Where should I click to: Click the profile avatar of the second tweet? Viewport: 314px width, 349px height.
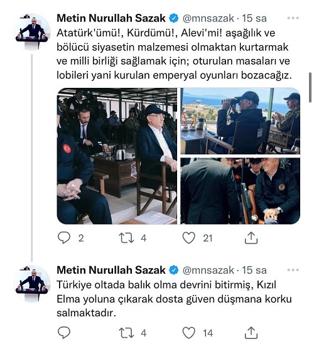(32, 284)
